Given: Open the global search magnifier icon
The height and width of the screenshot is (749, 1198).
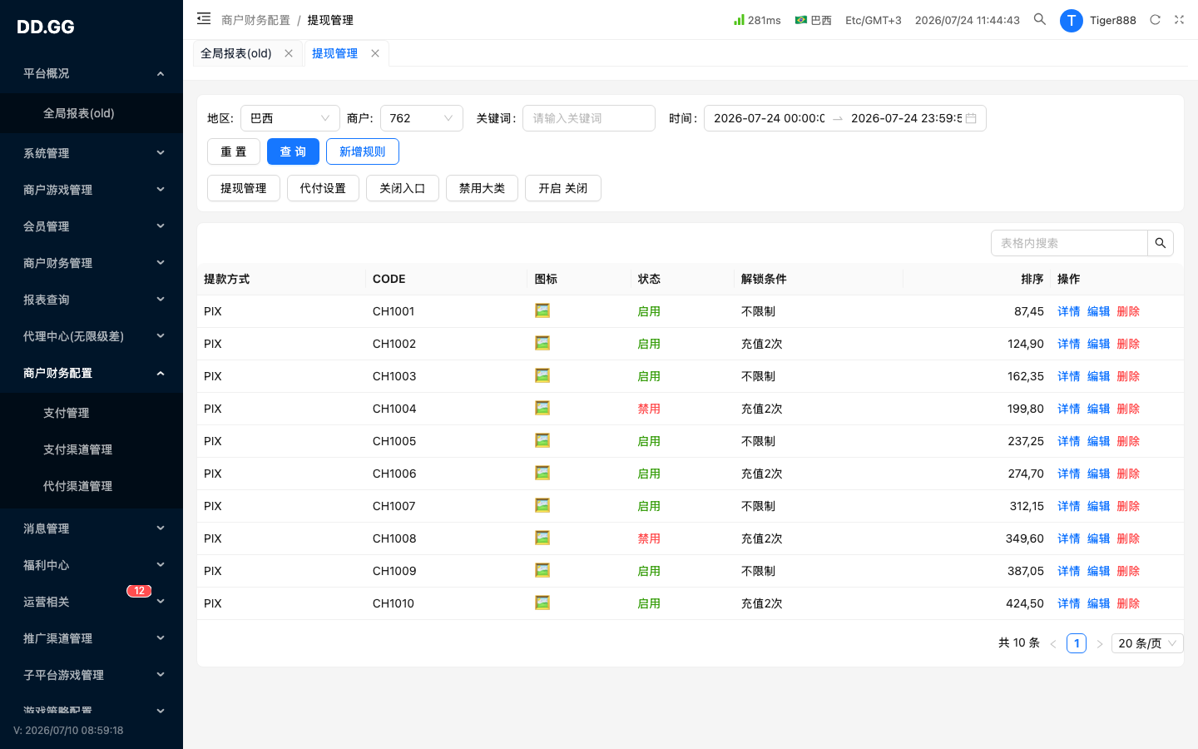Looking at the screenshot, I should tap(1040, 19).
